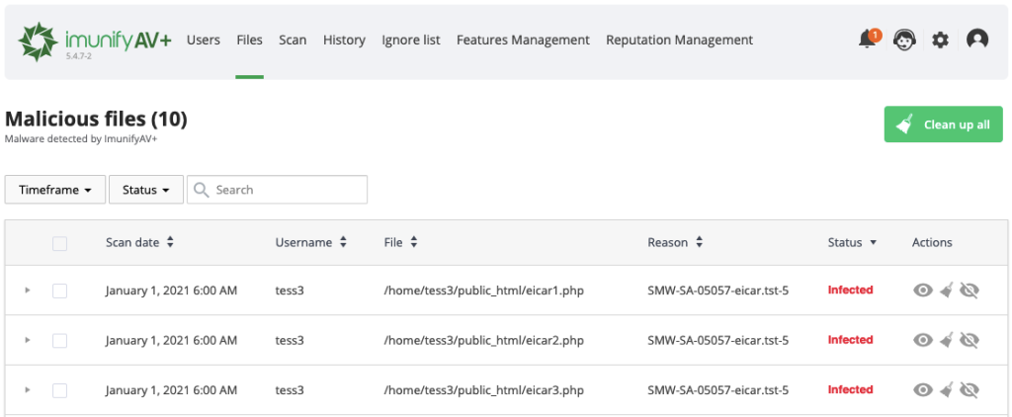Click the support headset icon
This screenshot has width=1012, height=417.
pos(903,40)
